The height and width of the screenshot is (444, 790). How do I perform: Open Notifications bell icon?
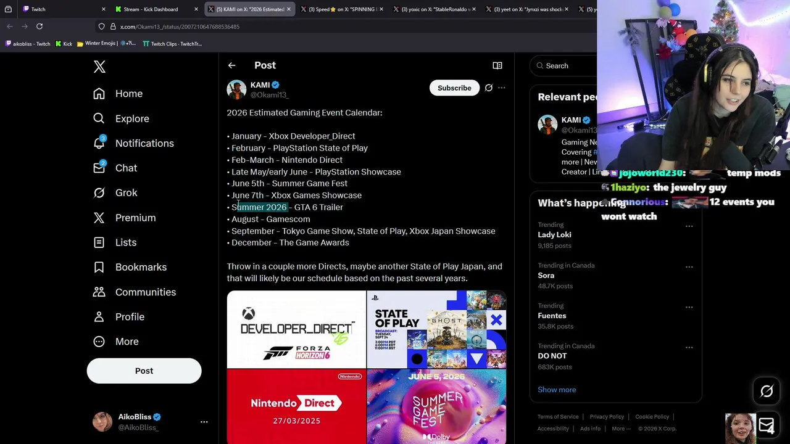click(x=99, y=143)
